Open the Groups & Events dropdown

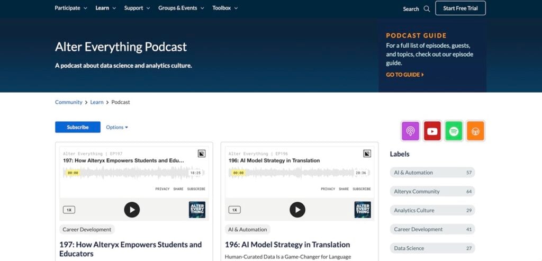coord(181,8)
